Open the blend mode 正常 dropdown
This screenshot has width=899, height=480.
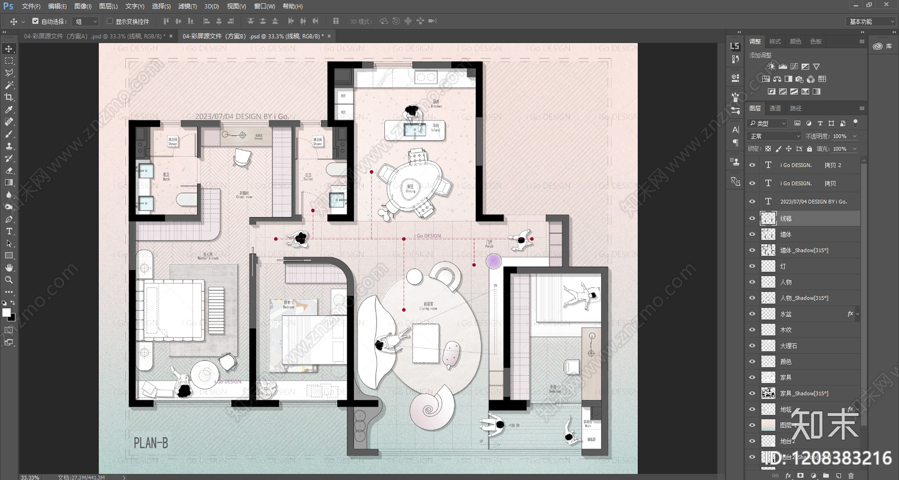pyautogui.click(x=775, y=136)
